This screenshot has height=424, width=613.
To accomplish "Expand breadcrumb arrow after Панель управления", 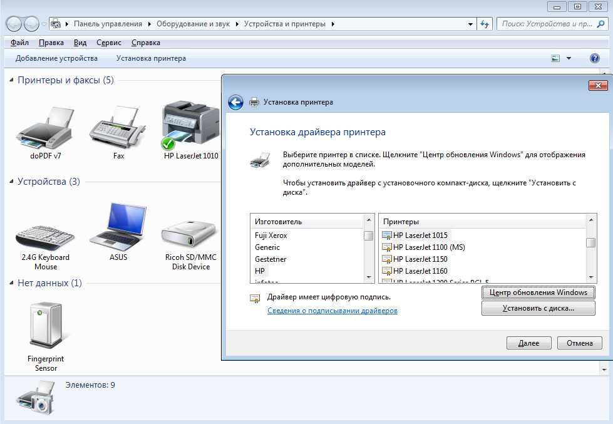I will point(150,24).
